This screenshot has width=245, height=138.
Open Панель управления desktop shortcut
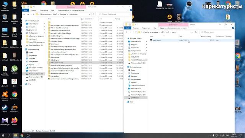pos(5,32)
